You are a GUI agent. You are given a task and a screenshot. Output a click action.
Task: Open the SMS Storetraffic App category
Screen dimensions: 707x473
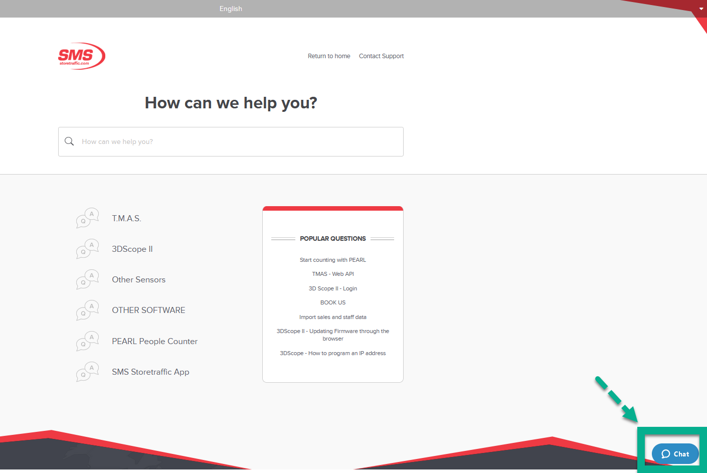tap(150, 372)
